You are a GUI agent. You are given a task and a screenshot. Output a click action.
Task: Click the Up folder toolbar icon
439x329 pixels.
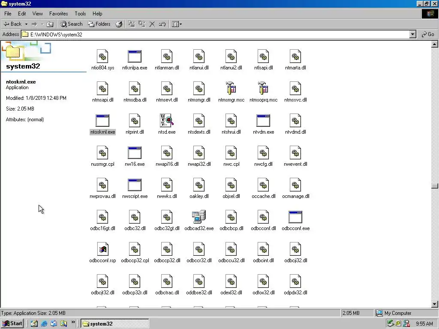(50, 24)
